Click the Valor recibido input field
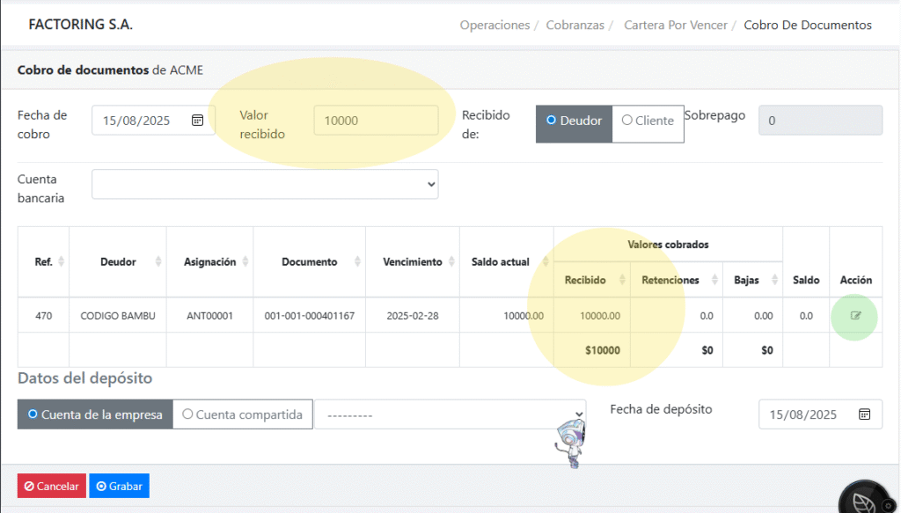Screen dimensions: 901x513 pyautogui.click(x=376, y=121)
